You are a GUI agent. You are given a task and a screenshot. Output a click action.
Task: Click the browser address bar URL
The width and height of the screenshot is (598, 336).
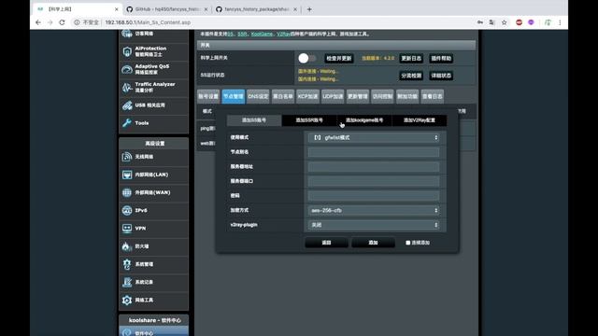pyautogui.click(x=148, y=22)
